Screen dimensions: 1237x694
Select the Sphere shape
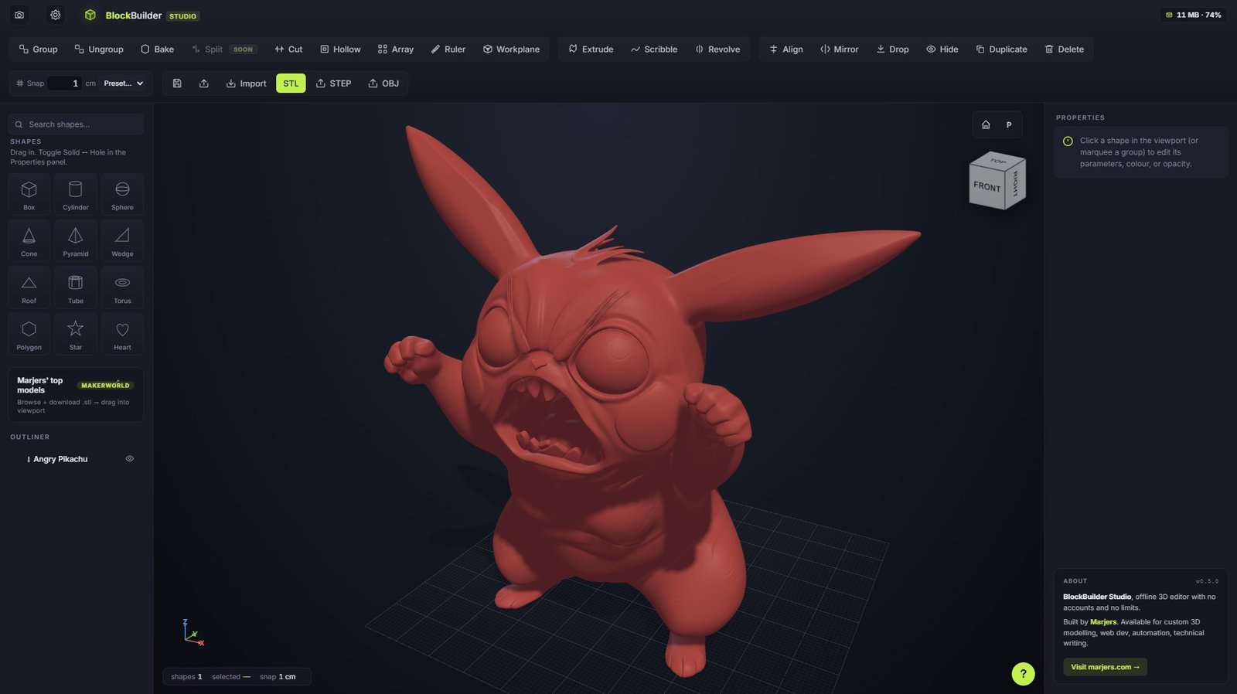pos(122,194)
